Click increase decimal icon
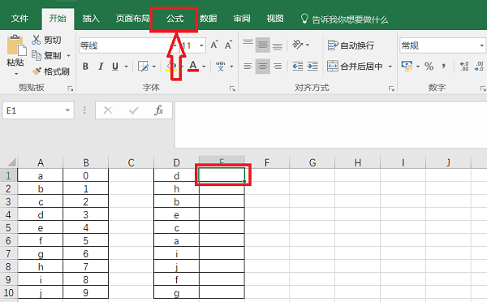This screenshot has height=302, width=487. pos(464,67)
